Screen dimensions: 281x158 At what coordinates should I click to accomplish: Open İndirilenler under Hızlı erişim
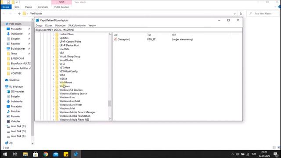coord(17,34)
